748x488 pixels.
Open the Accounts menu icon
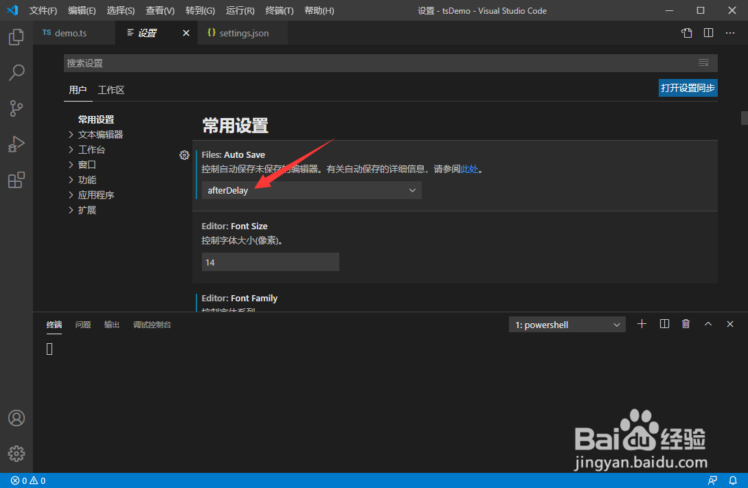16,418
